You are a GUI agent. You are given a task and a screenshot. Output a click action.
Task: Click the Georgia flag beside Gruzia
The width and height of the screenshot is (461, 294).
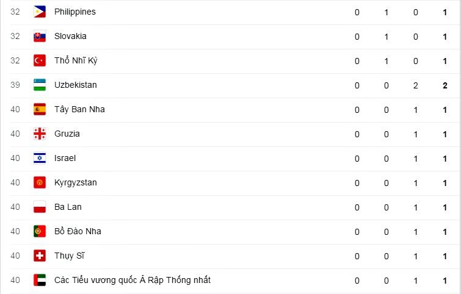pyautogui.click(x=40, y=134)
